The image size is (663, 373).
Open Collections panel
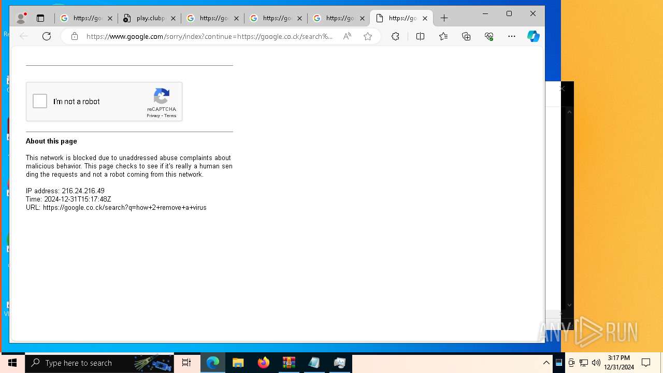[x=466, y=36]
